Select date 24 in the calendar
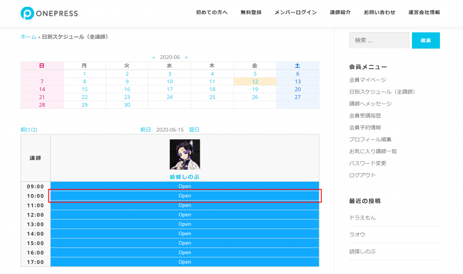The height and width of the screenshot is (274, 463). tap(170, 97)
